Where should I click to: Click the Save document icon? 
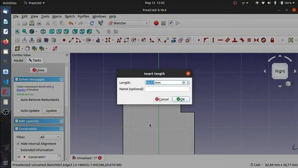(32, 23)
